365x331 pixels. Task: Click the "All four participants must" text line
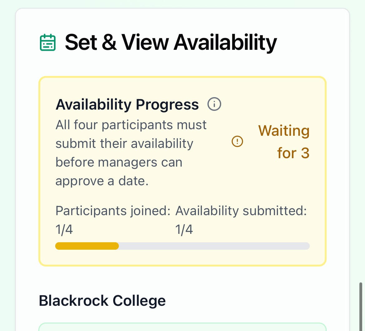point(131,125)
